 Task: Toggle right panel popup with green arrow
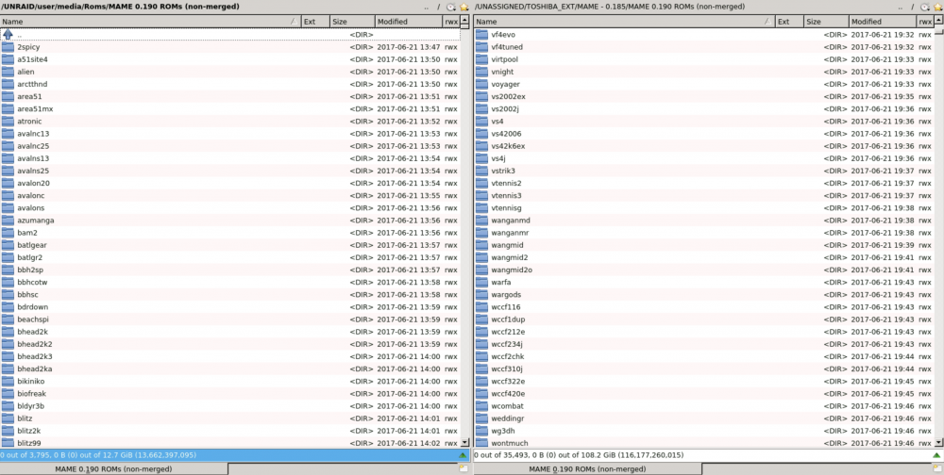click(x=936, y=455)
